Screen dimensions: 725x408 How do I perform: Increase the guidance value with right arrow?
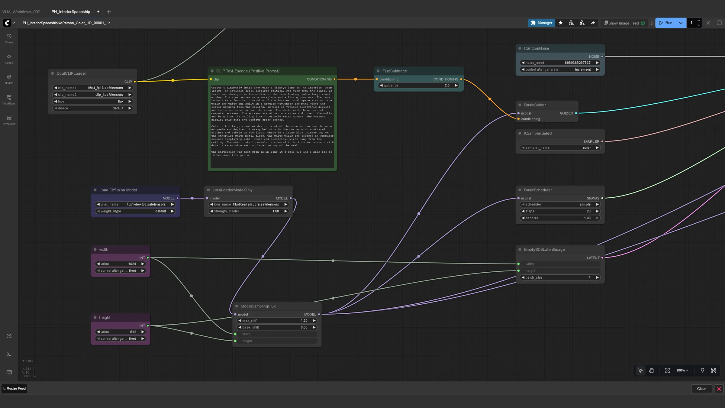click(x=456, y=86)
